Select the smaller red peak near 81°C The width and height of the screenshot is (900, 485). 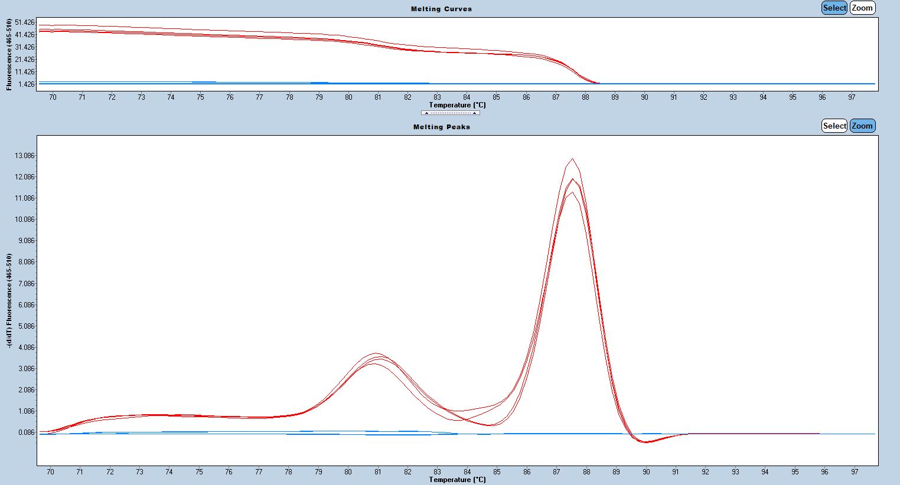tap(376, 354)
